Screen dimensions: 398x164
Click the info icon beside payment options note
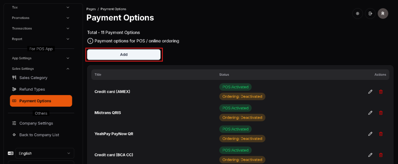pos(90,41)
